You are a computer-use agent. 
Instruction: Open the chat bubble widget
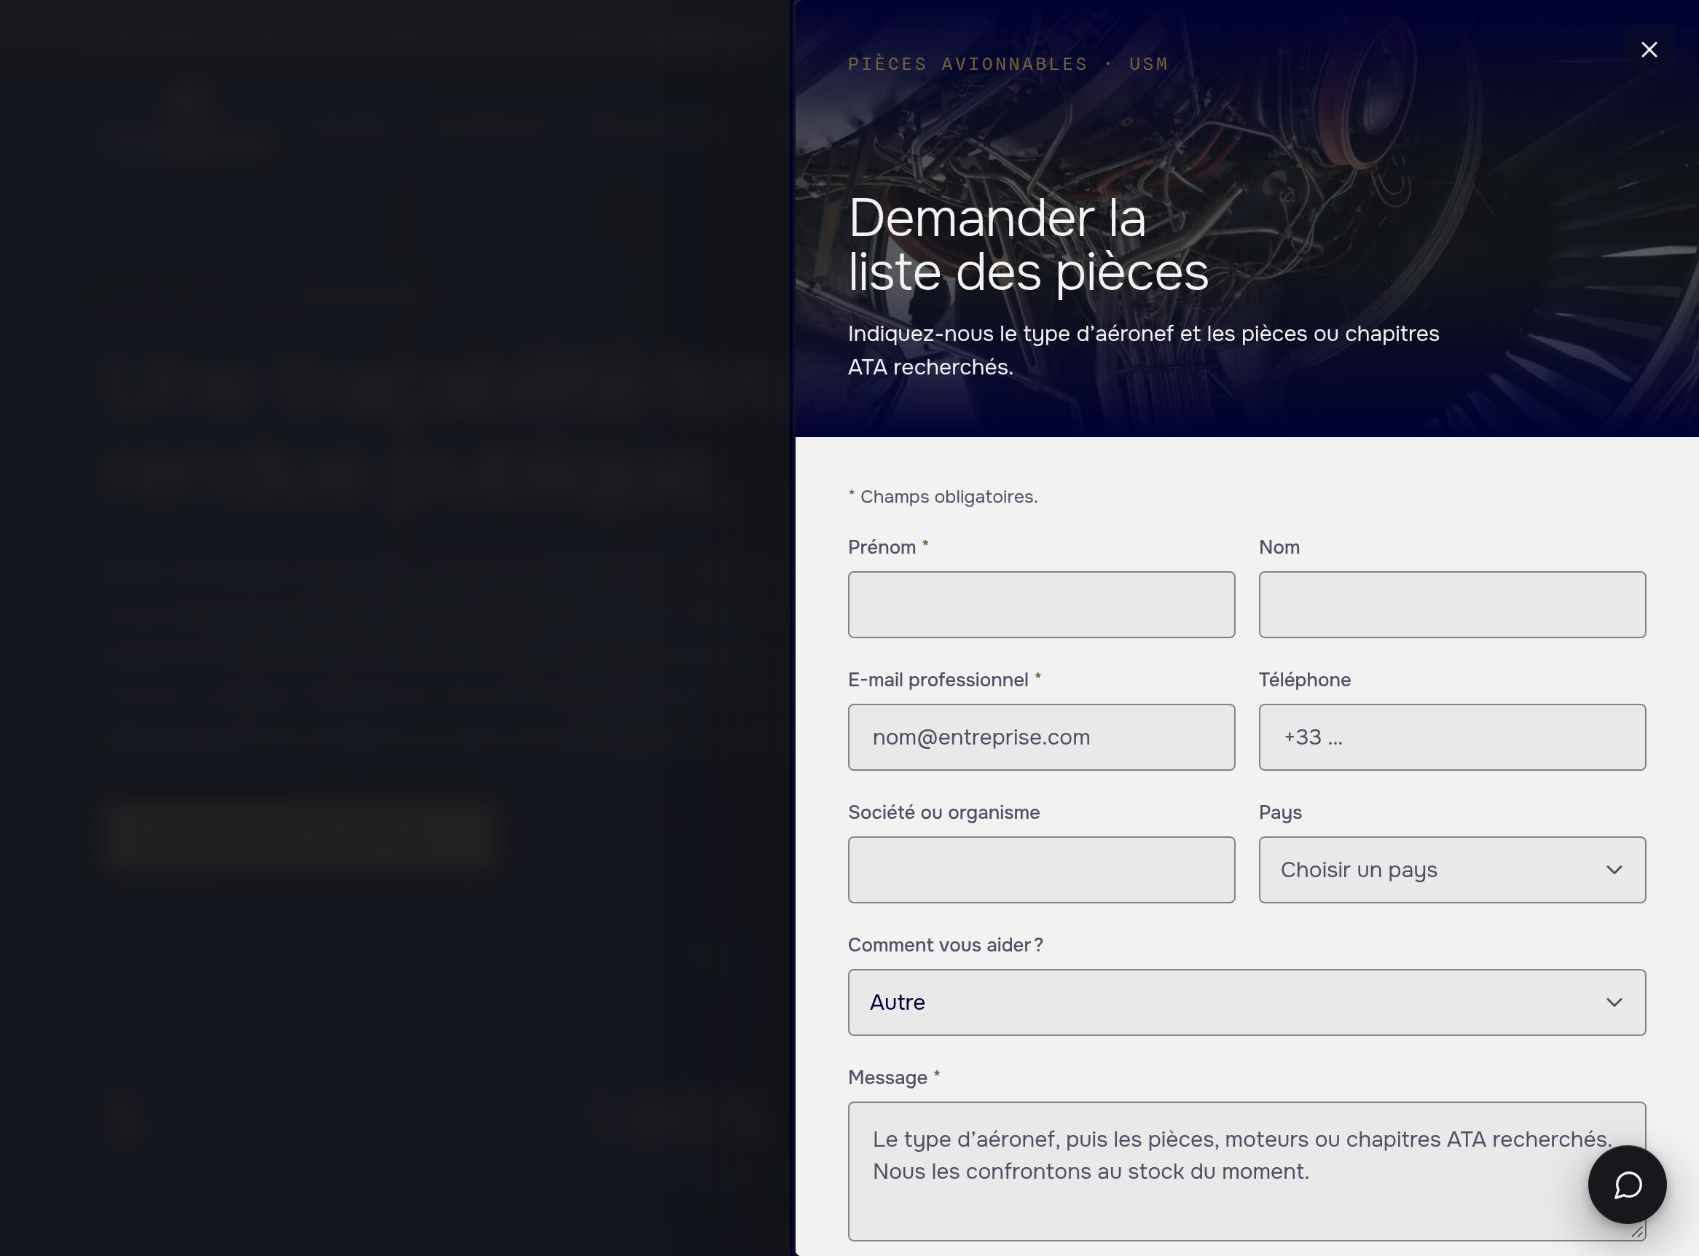1627,1185
